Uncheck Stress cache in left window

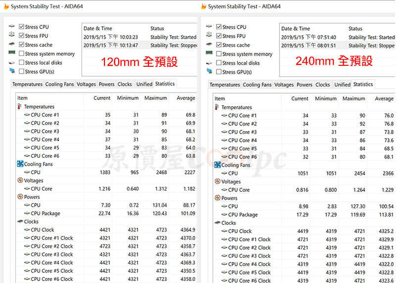pyautogui.click(x=21, y=45)
